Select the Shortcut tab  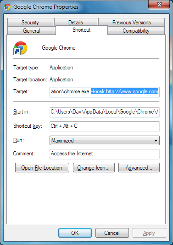coord(81,30)
